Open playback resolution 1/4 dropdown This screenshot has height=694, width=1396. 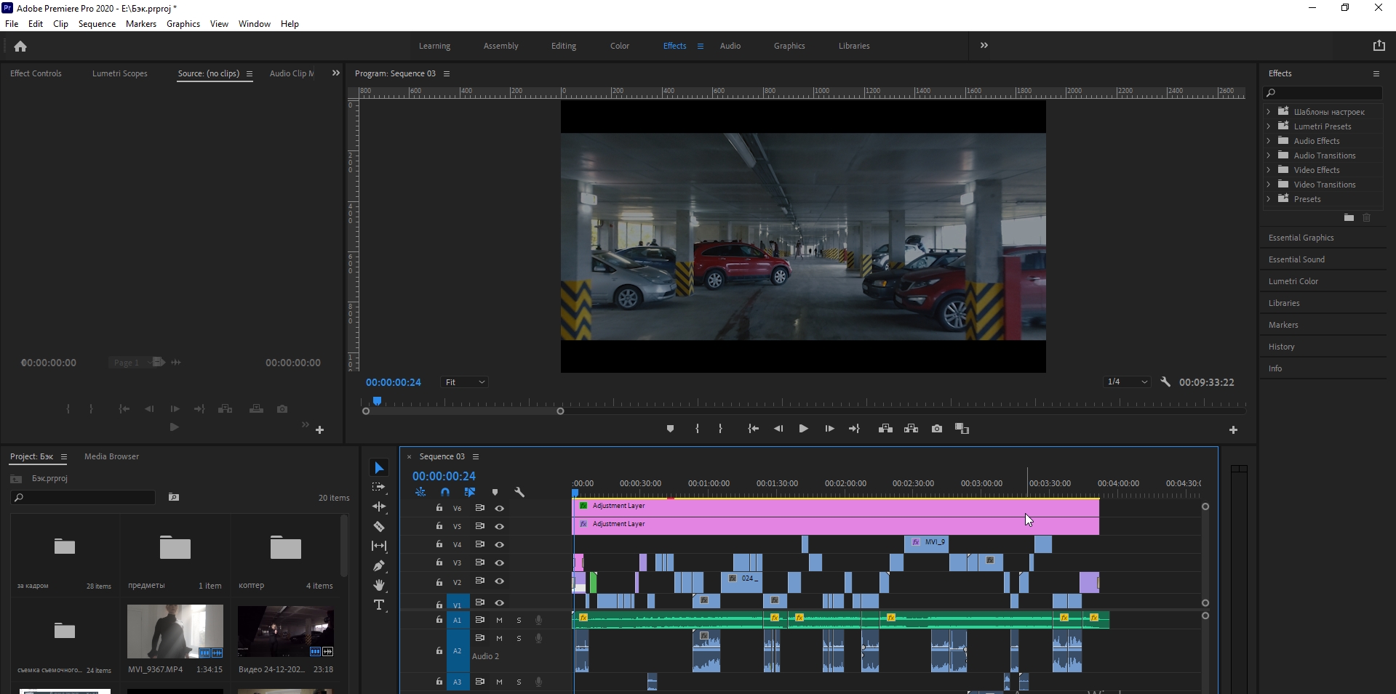[x=1126, y=382]
